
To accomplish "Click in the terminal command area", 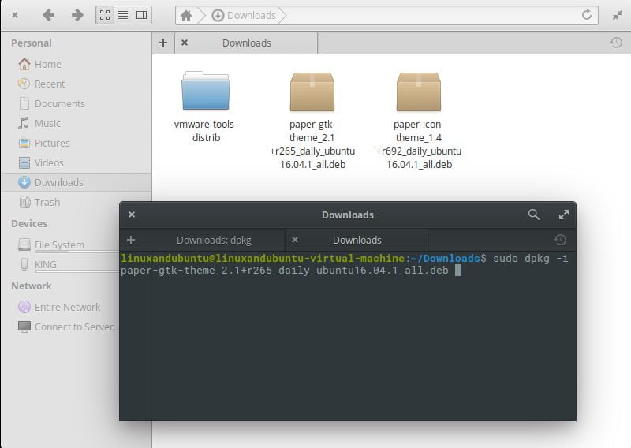I will pos(348,336).
